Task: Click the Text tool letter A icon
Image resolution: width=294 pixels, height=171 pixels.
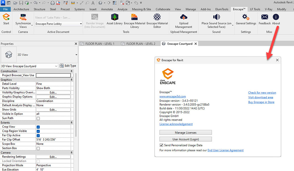Action: click(93, 3)
